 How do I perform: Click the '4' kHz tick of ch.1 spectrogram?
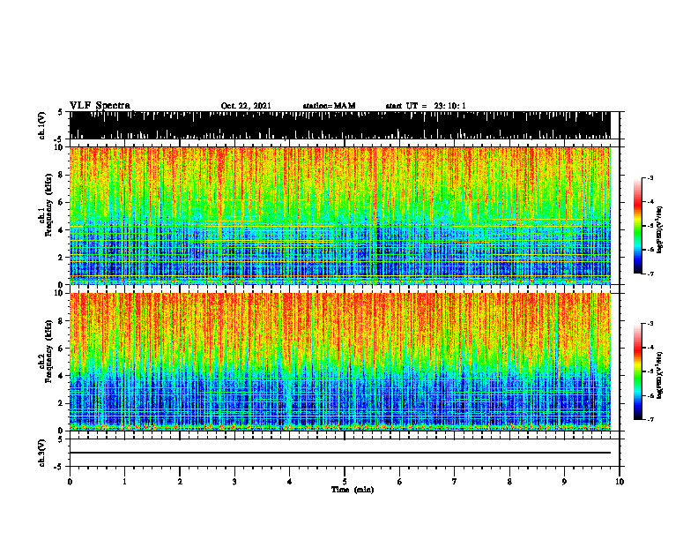click(62, 230)
